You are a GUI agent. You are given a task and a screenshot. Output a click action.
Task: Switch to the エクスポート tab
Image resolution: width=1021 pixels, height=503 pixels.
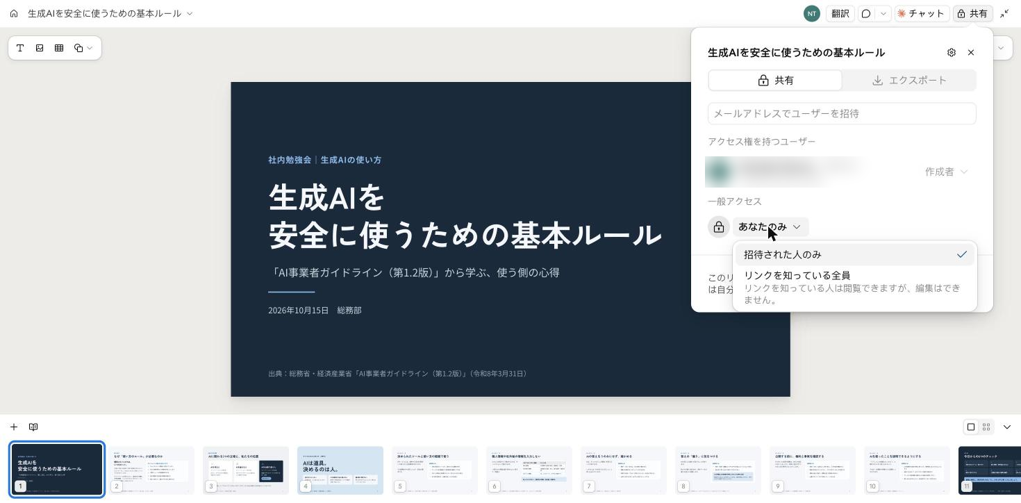point(909,80)
